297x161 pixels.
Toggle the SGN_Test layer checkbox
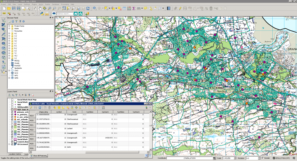click(x=12, y=109)
